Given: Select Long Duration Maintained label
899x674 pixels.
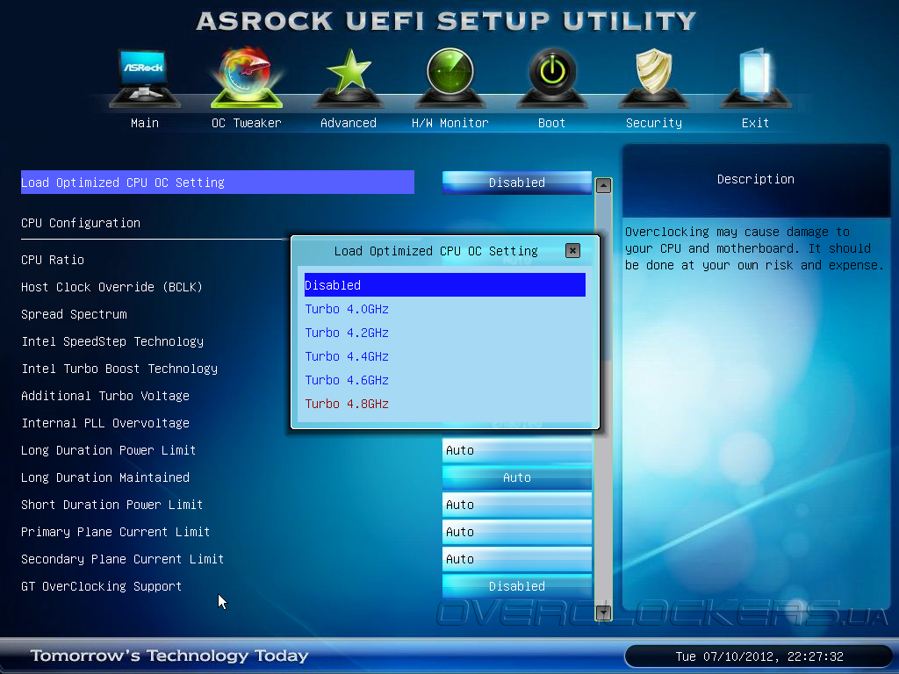Looking at the screenshot, I should tap(105, 477).
